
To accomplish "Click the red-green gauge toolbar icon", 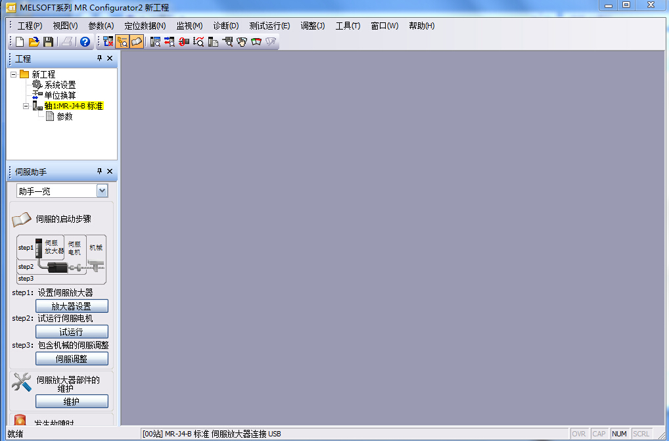I will coord(256,42).
